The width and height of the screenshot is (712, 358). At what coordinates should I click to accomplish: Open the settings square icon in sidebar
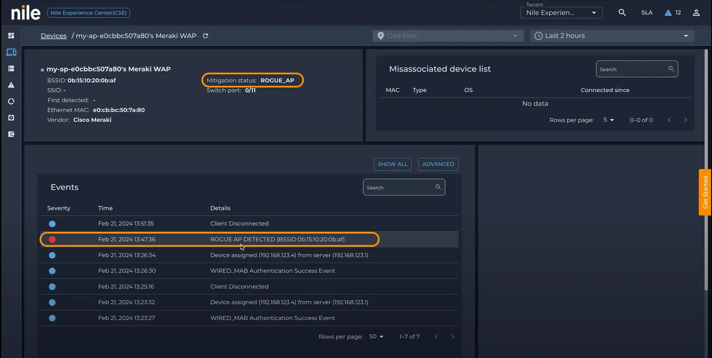click(x=11, y=118)
